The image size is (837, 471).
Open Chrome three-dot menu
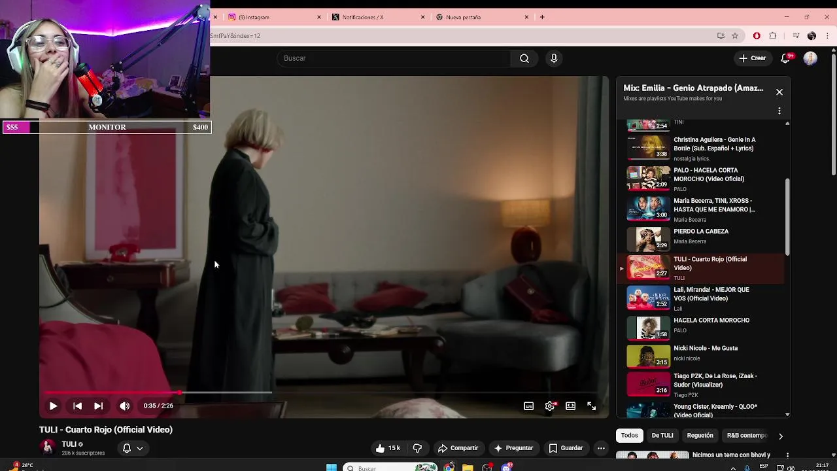pyautogui.click(x=827, y=36)
